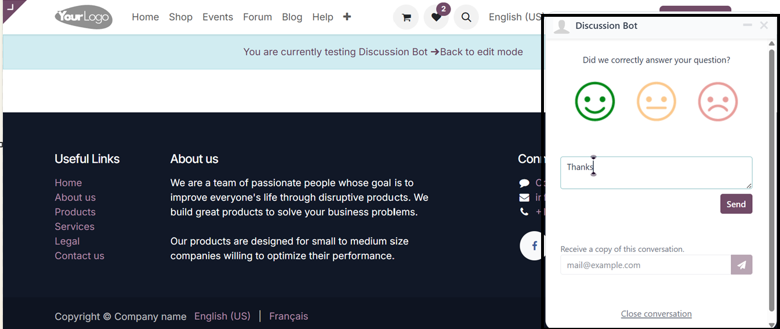Click the Facebook social icon
Screen dimensions: 780x329
click(533, 246)
